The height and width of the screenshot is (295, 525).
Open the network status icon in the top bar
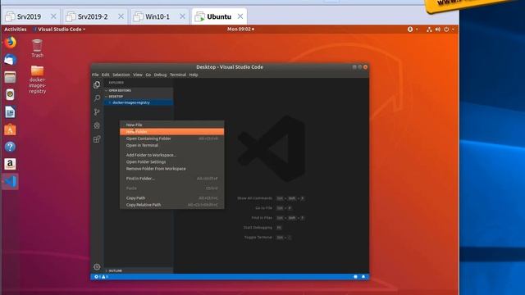(429, 29)
